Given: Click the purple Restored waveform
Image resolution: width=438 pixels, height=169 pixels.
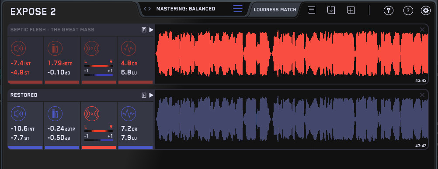Looking at the screenshot, I should pos(292,119).
